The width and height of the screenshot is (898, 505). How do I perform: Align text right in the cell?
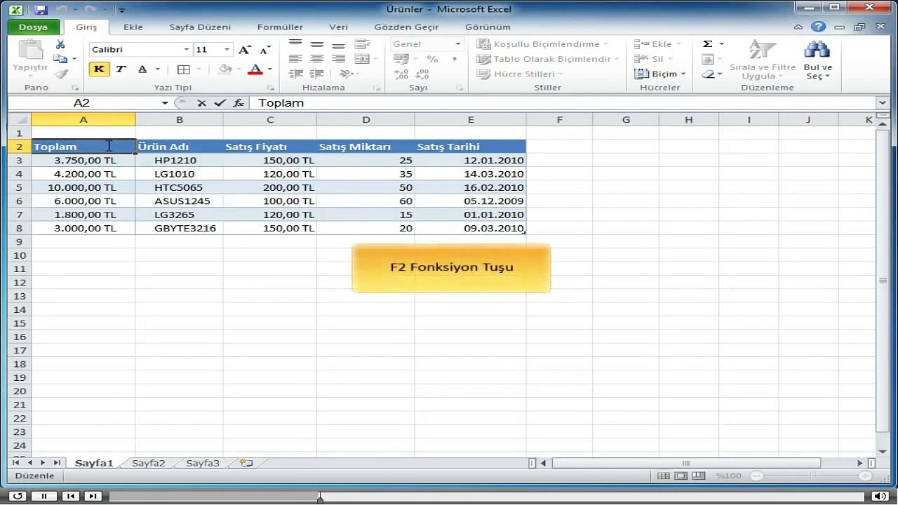coord(339,59)
